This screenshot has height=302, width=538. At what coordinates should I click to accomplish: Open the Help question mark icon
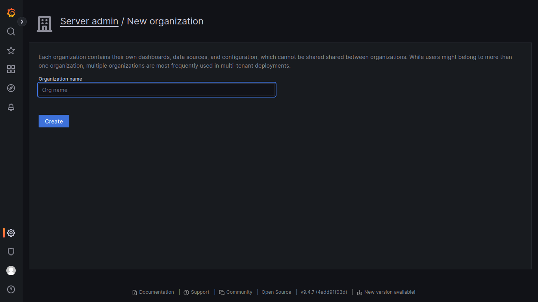[x=11, y=289]
